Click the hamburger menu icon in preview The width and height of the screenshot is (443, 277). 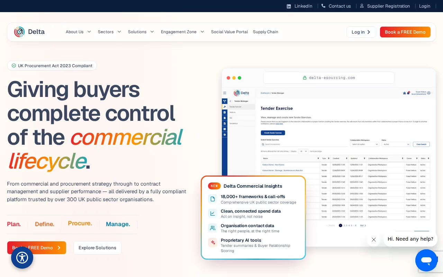[225, 93]
